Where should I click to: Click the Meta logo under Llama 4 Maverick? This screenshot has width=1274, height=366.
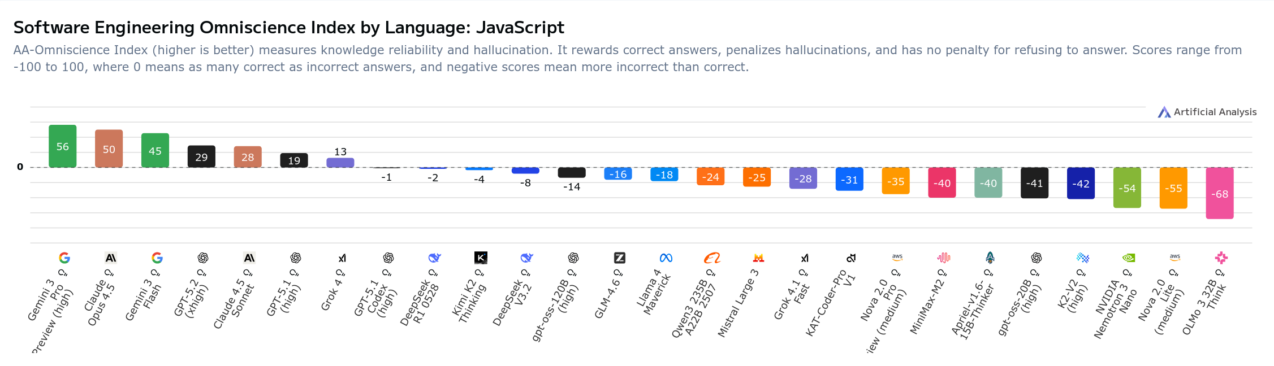(666, 258)
